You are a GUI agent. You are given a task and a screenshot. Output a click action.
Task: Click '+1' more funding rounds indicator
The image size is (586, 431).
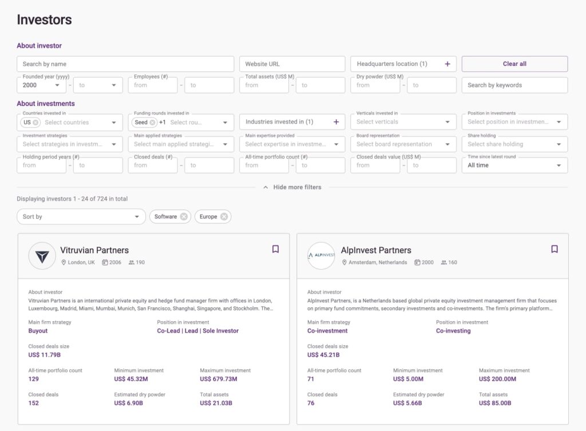point(162,122)
